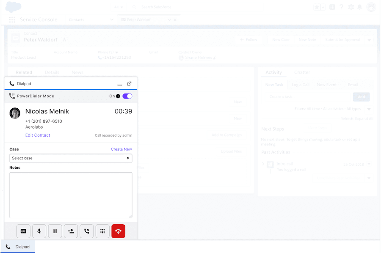Add a participant to the call
The image size is (381, 253).
coord(71,231)
